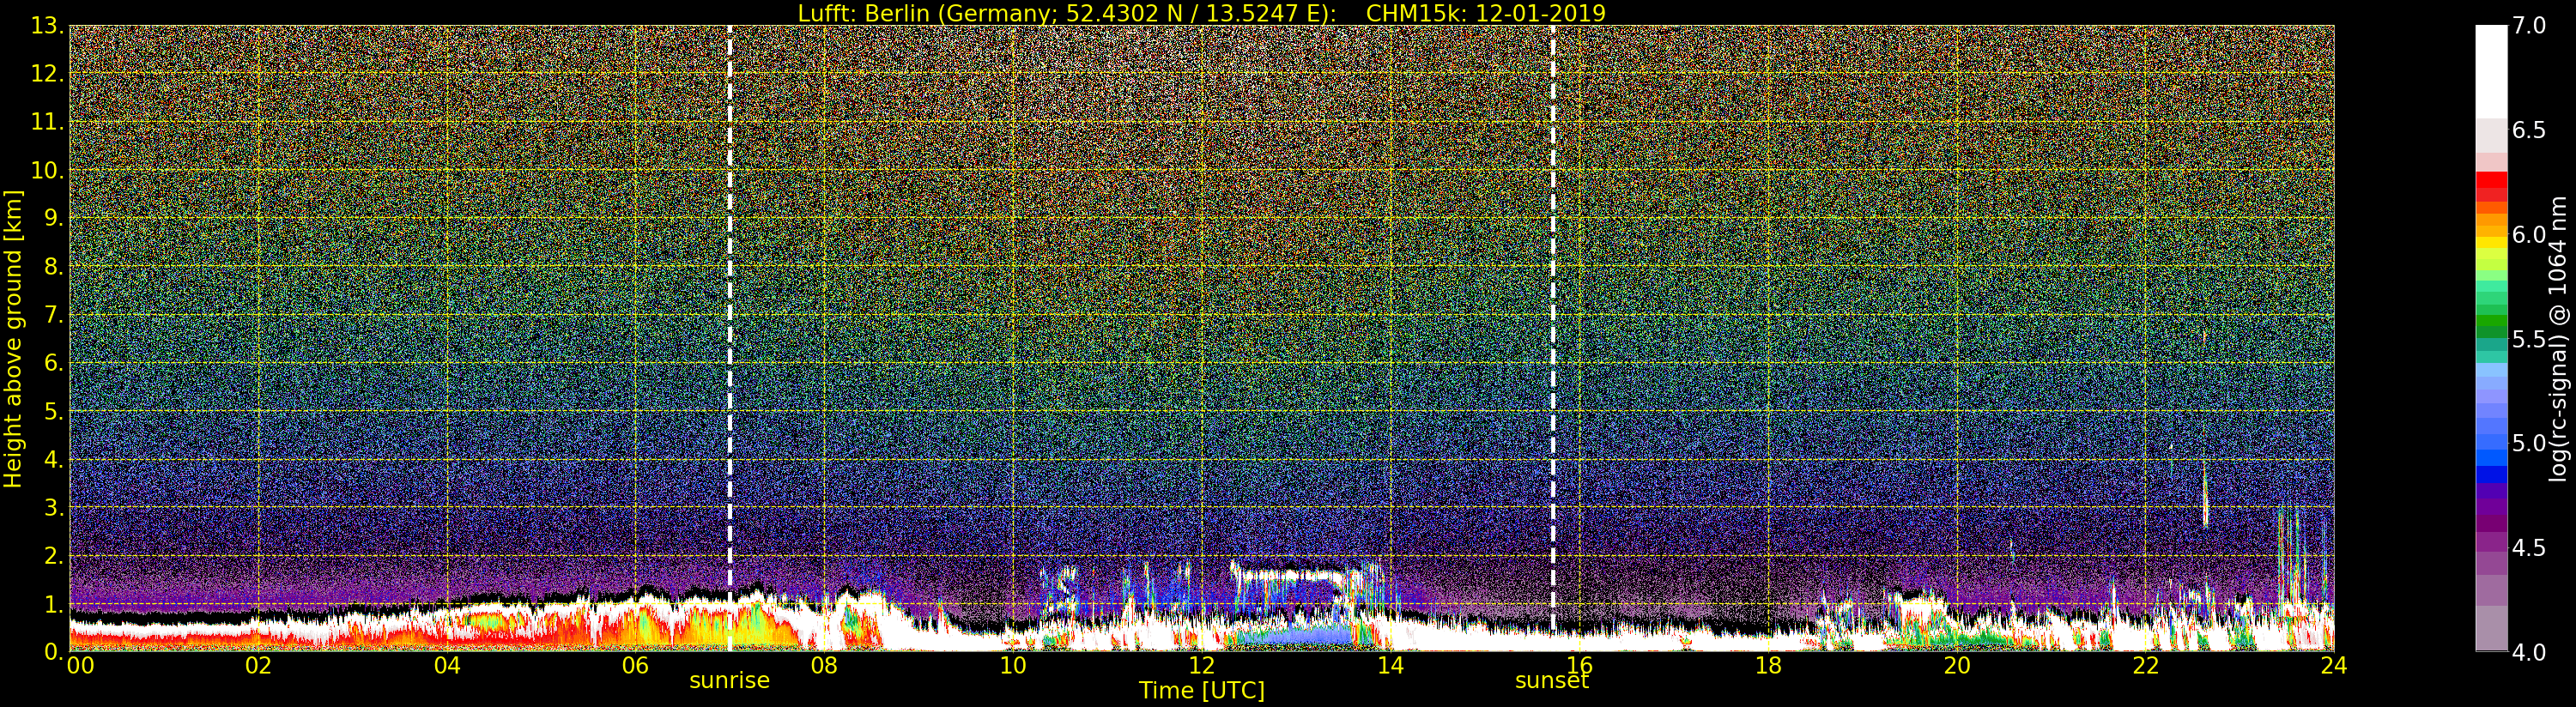Click height axis tick '5.'
Viewport: 2576px width, 707px height.
[54, 411]
